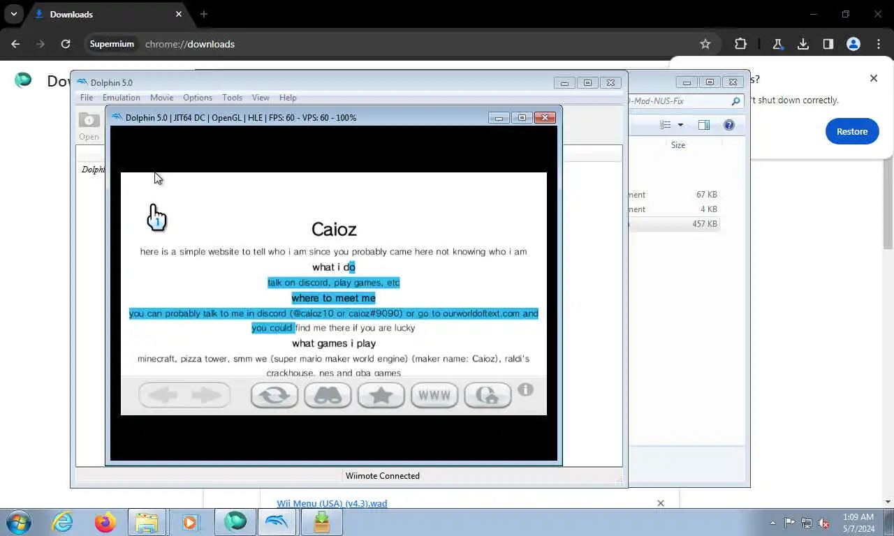Screen dimensions: 894x536
Task: Go back in the browser
Action: tap(15, 44)
